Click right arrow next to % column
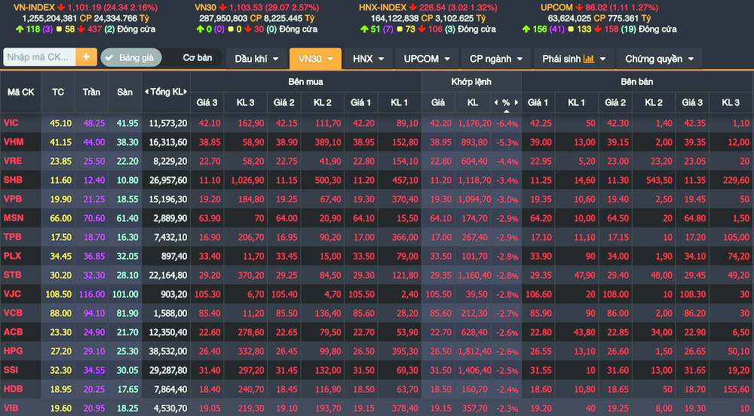Screen dimensions: 754x416 [516, 102]
